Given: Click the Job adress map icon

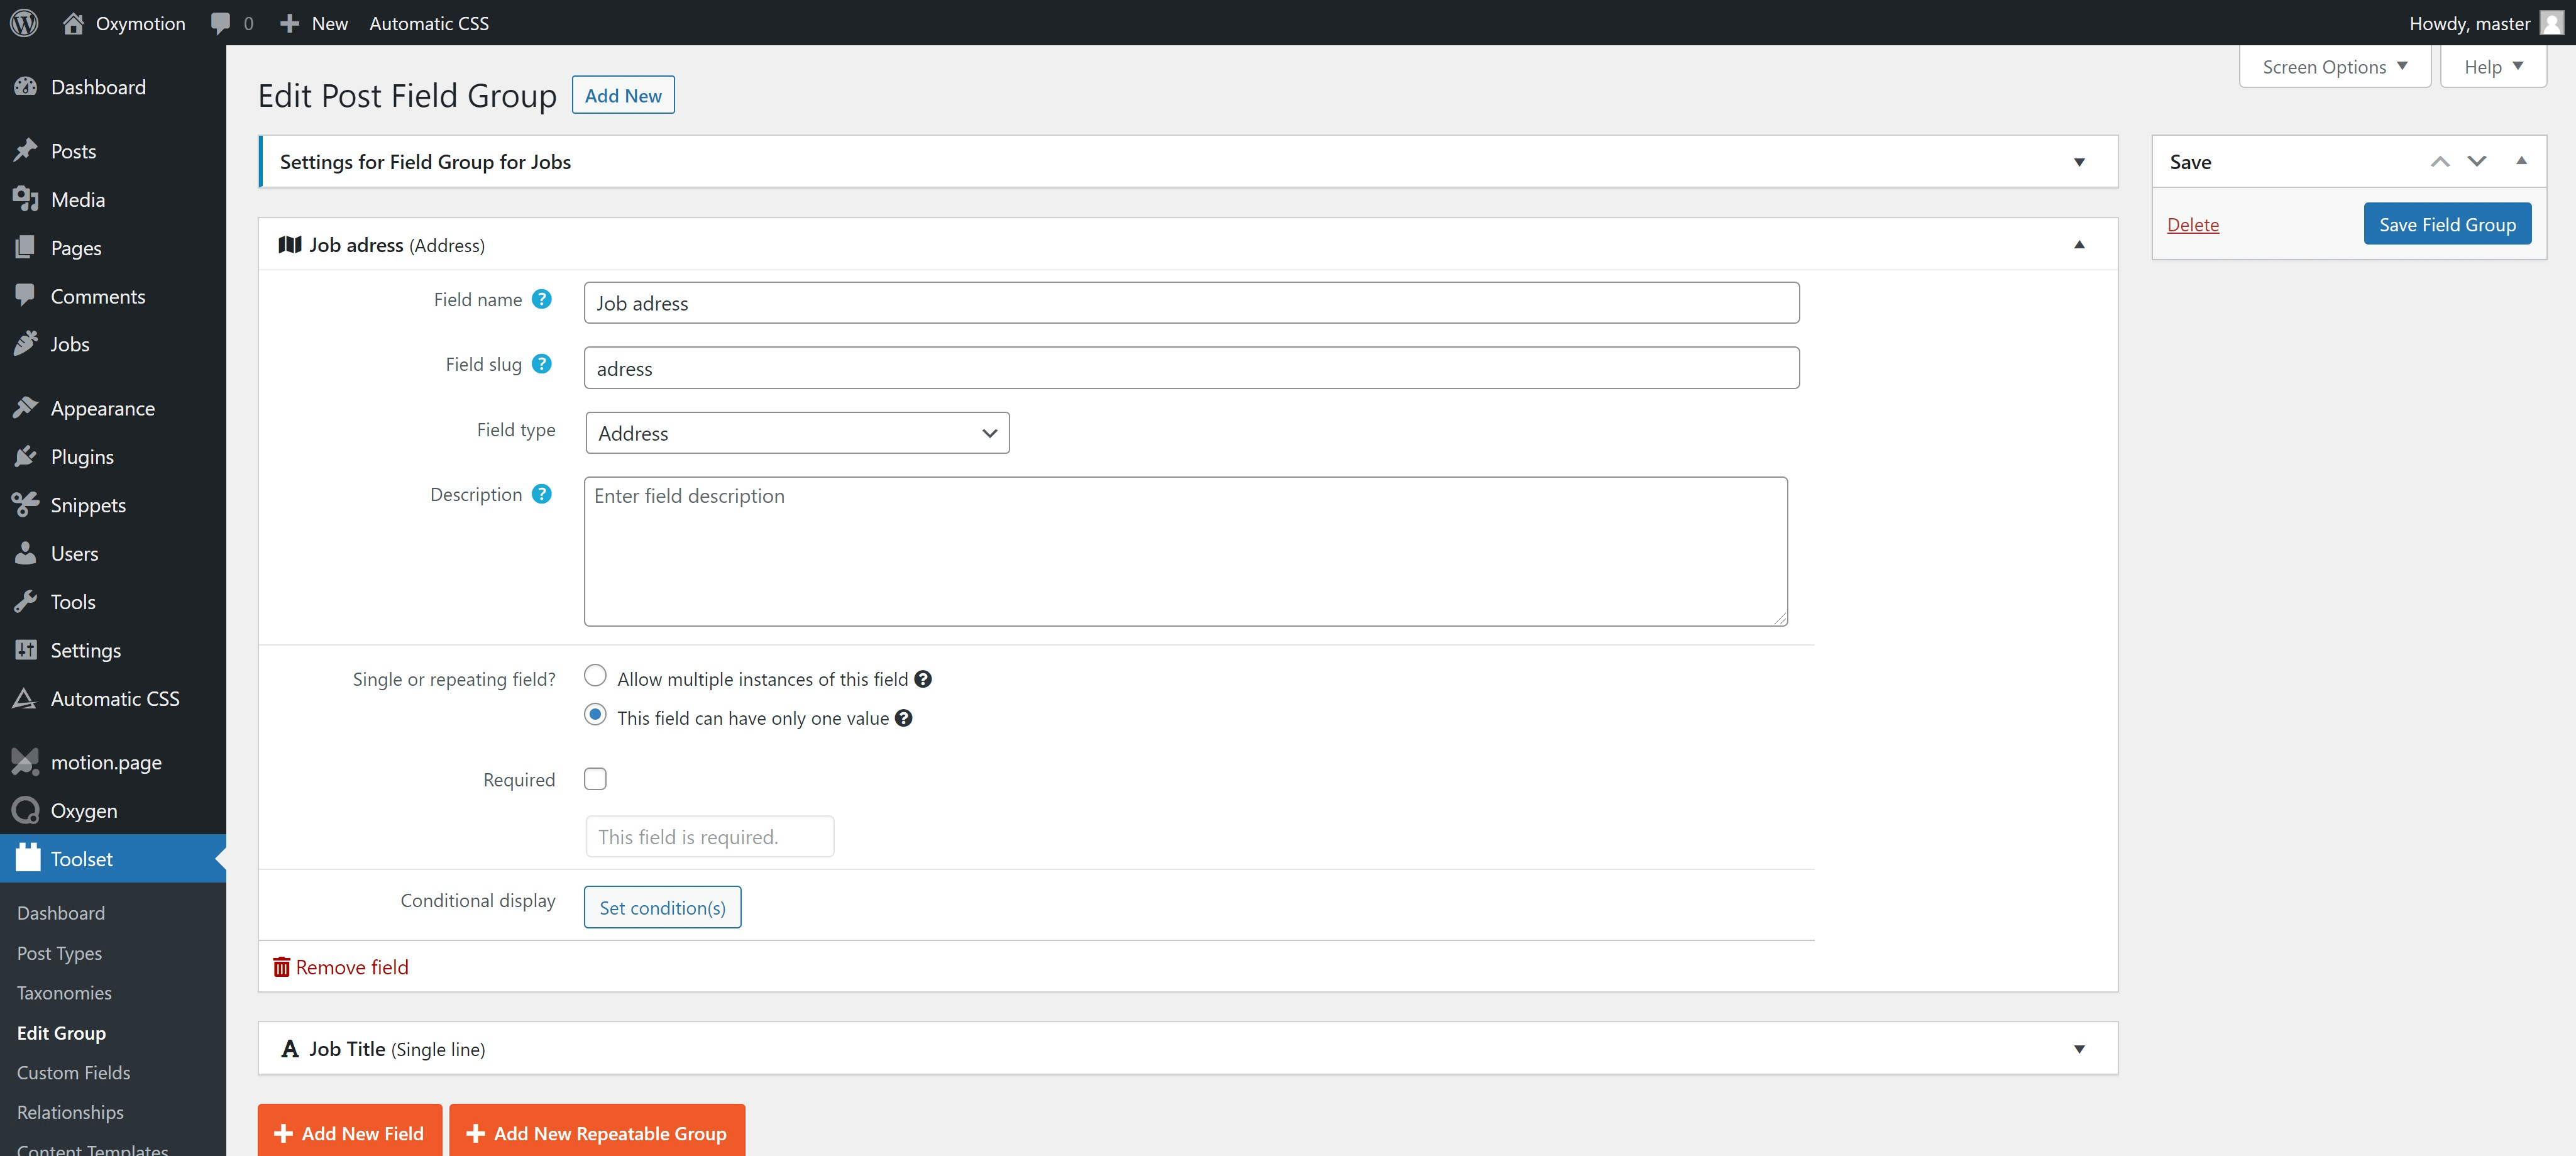Looking at the screenshot, I should (x=290, y=245).
